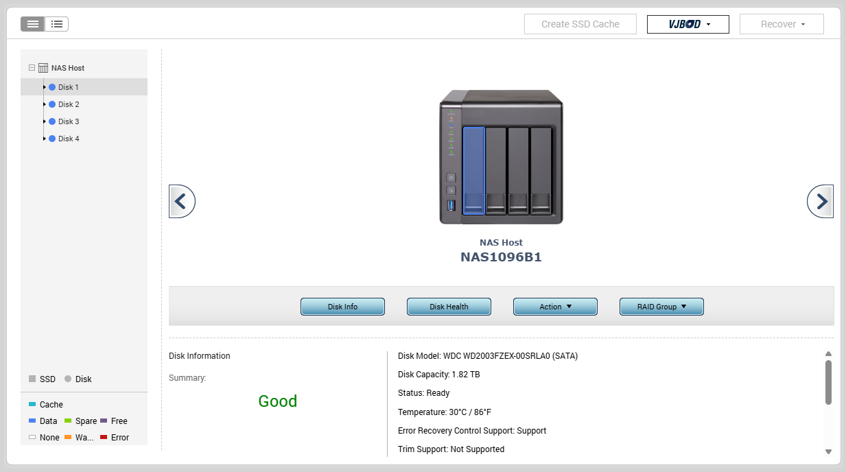Select the second drive bay on NAS image
Screen dimensions: 846x472
[x=495, y=170]
